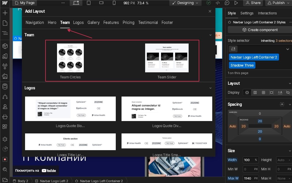292x183 pixels.
Task: Switch to the Gallery layout tab
Action: coord(93,22)
